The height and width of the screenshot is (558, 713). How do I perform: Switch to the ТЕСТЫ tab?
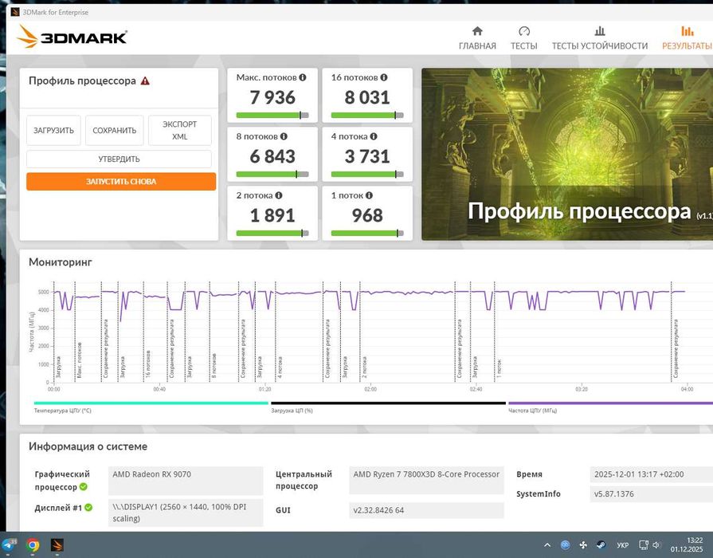click(x=524, y=38)
